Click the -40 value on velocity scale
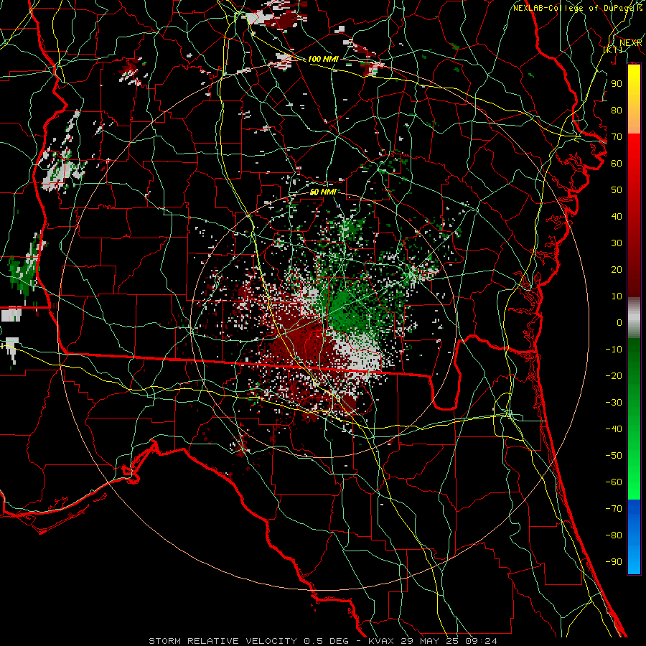Screen dimensions: 646x646 pyautogui.click(x=614, y=429)
